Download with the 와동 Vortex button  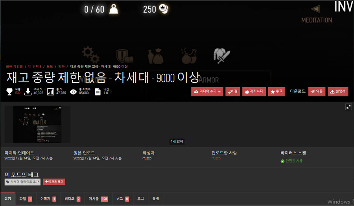pyautogui.click(x=317, y=91)
